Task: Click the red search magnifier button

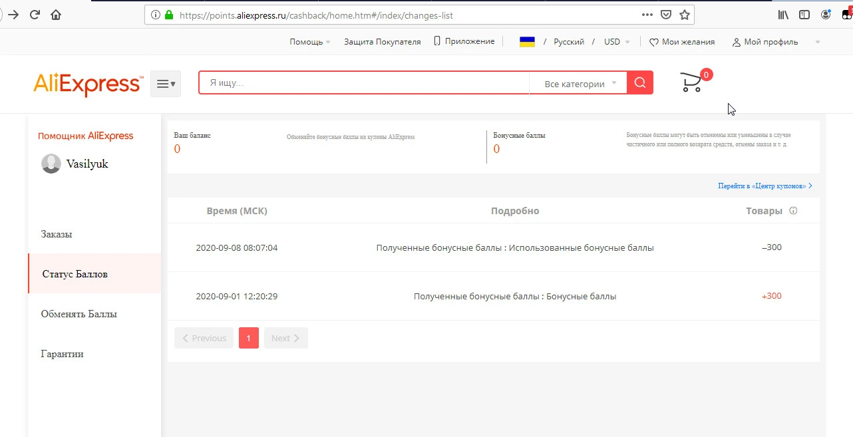Action: [640, 82]
